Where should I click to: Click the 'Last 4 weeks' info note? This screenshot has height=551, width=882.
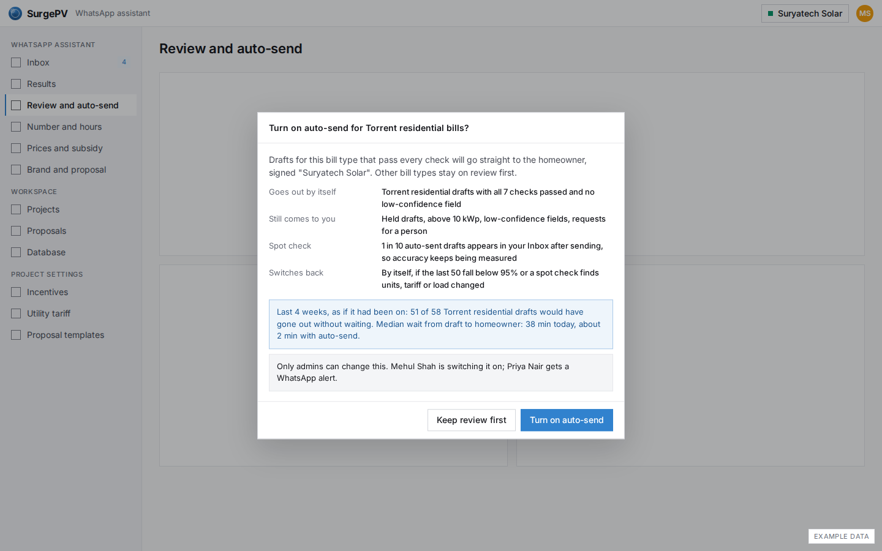(x=441, y=324)
